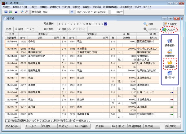Click the F4:一括登録 button
This screenshot has height=134, width=186.
tap(82, 126)
